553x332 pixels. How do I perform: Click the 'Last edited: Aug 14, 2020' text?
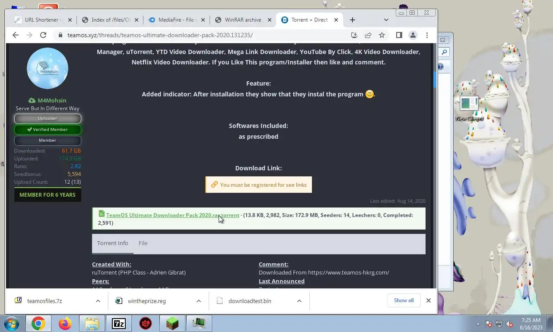pyautogui.click(x=397, y=201)
